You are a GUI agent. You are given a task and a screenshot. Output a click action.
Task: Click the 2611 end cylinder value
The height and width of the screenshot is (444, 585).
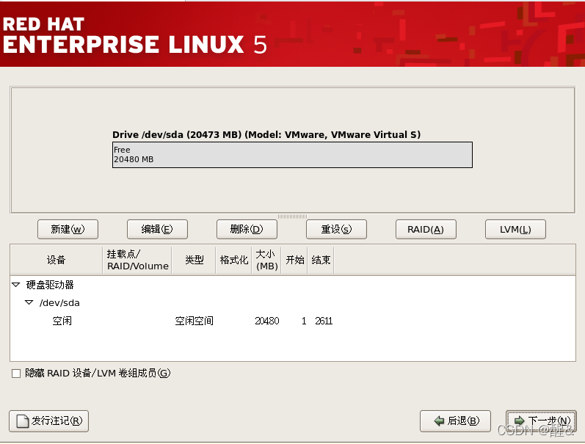[324, 321]
